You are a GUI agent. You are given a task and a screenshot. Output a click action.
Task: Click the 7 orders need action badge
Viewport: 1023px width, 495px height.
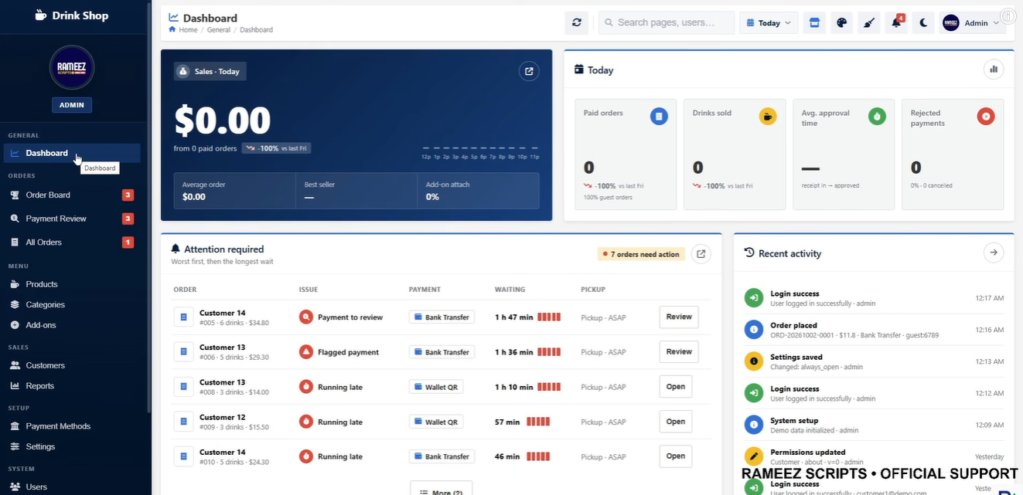tap(641, 254)
